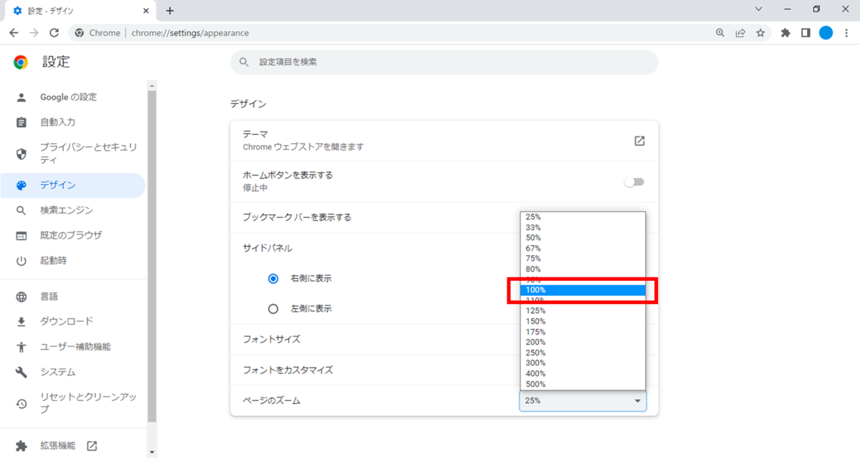Open 既定のブラウザ settings section
This screenshot has height=458, width=860.
73,235
